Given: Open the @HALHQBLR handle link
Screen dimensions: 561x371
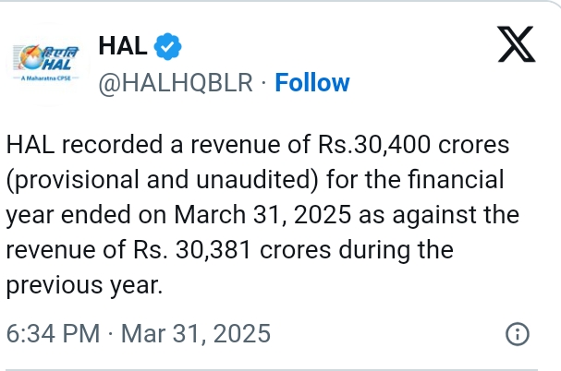Looking at the screenshot, I should coord(175,83).
